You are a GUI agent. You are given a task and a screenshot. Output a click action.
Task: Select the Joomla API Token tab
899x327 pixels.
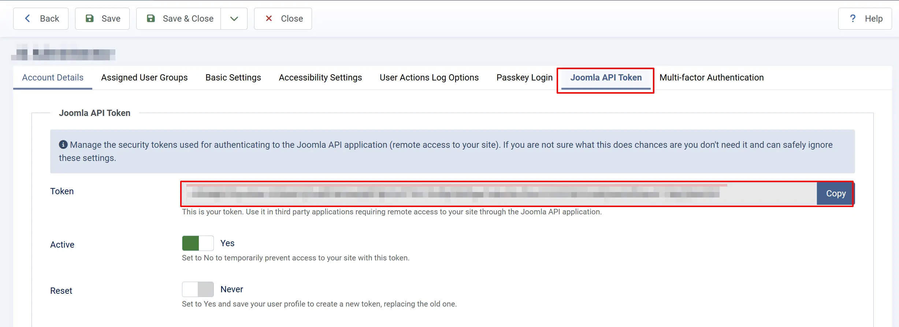point(606,78)
